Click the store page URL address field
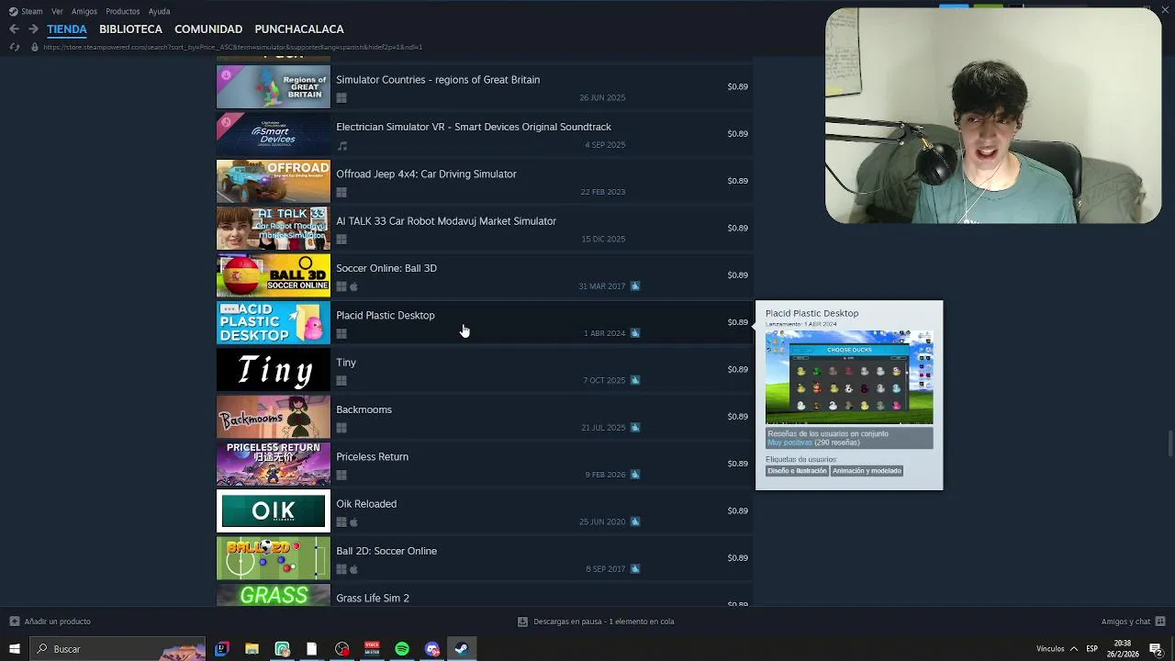1175x661 pixels. [233, 47]
